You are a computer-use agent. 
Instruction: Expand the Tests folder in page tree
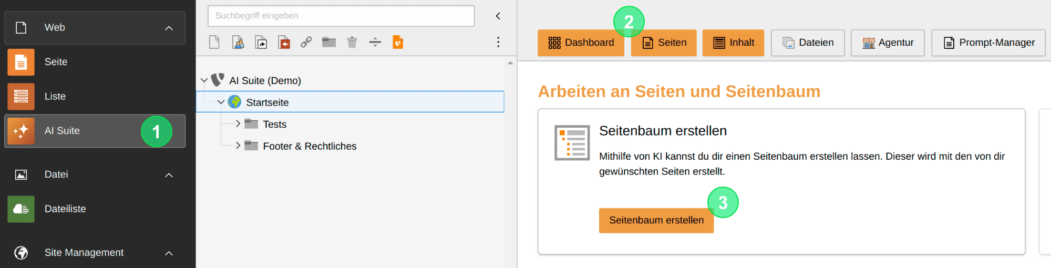tap(238, 124)
